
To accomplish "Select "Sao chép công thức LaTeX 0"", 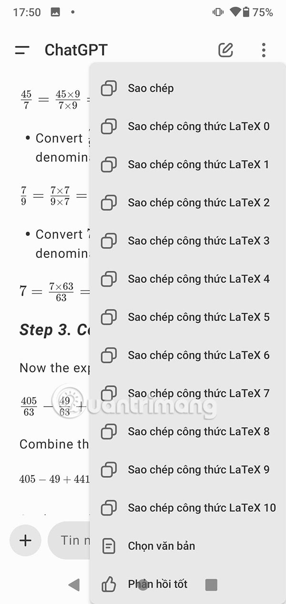I will click(x=198, y=126).
